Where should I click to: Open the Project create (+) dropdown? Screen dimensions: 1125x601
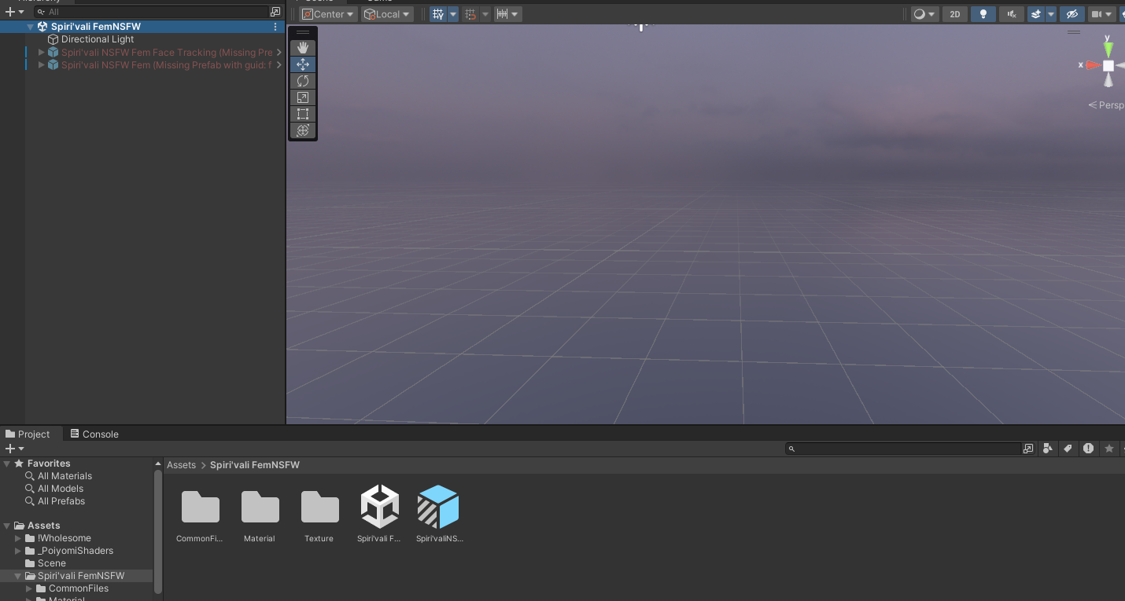coord(15,449)
